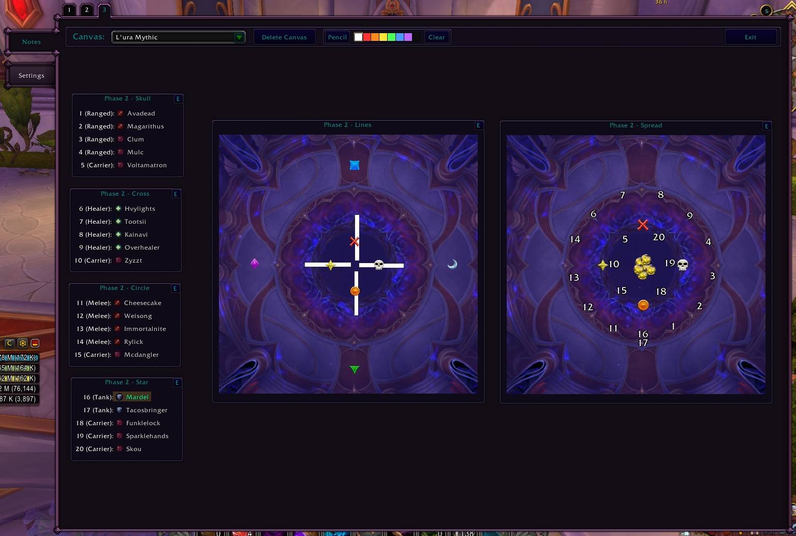
Task: Click the name Tootsii in the Cross list
Action: point(136,222)
